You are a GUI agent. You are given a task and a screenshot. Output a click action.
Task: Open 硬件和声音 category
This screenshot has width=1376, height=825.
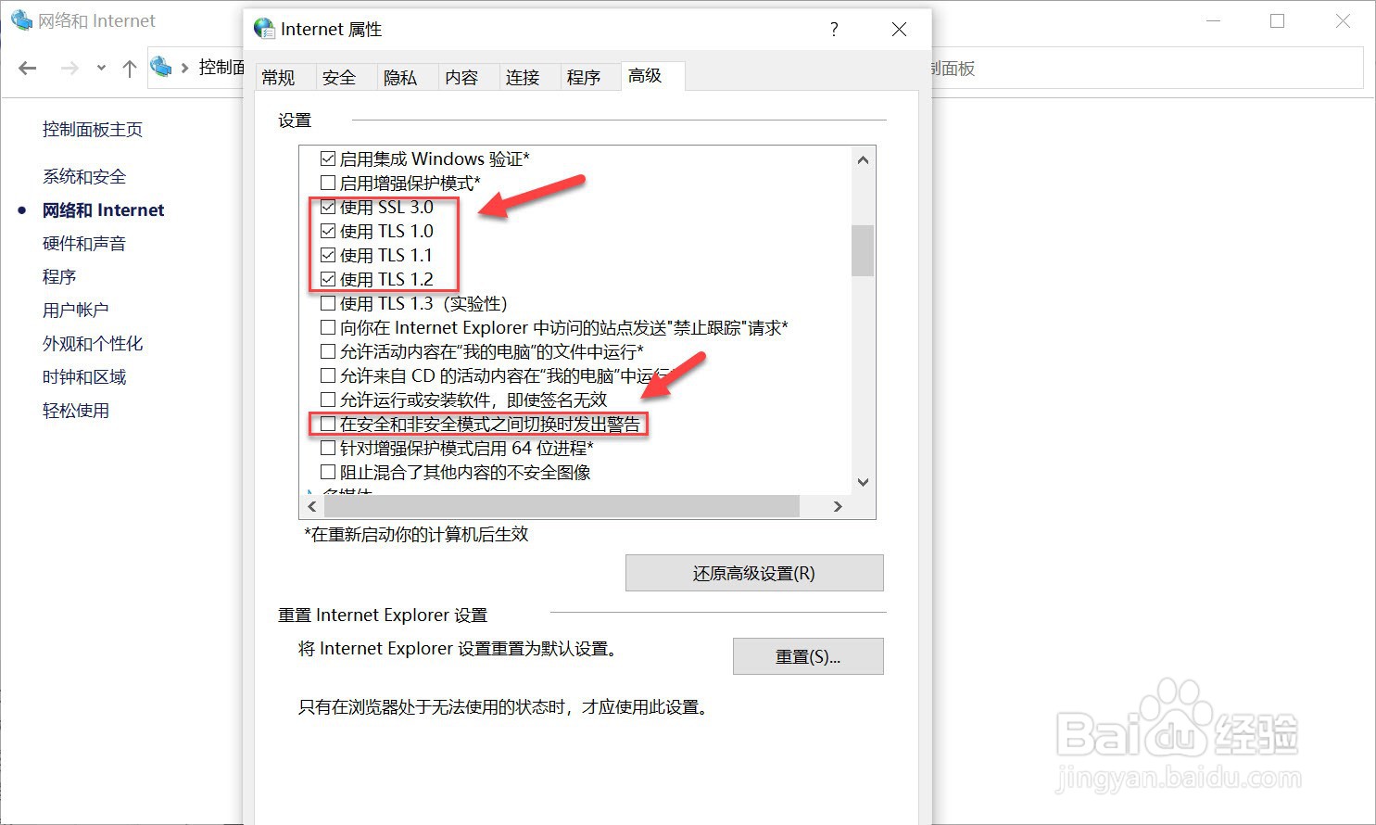coord(84,244)
